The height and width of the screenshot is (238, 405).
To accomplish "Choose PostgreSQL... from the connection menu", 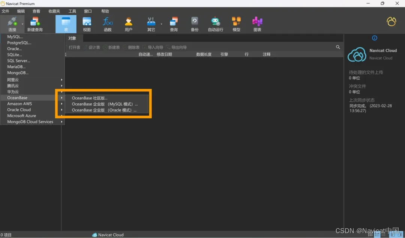I will point(33,43).
